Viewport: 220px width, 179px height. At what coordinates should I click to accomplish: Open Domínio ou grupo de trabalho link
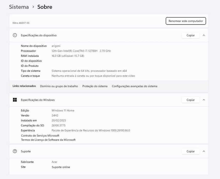tap(59, 86)
